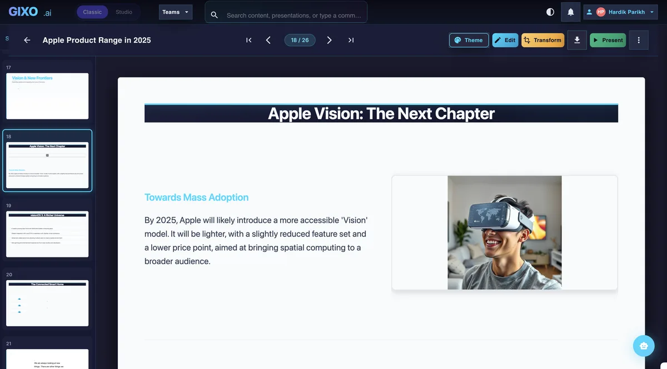Click the 'Towards Mass Adoption' heading
This screenshot has height=369, width=667.
(x=196, y=198)
